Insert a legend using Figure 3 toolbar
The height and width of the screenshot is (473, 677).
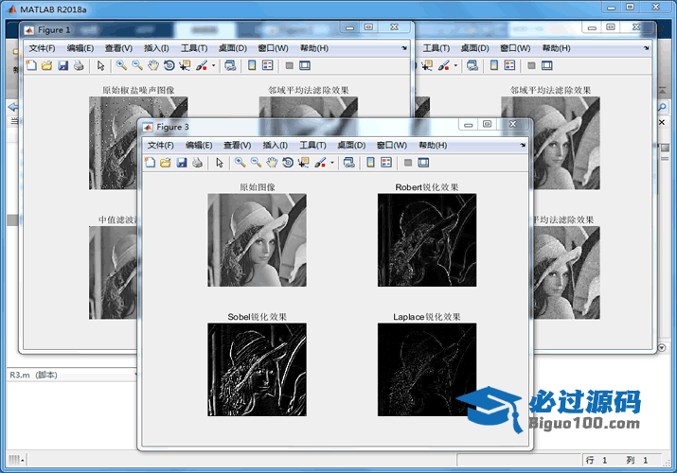click(x=384, y=163)
